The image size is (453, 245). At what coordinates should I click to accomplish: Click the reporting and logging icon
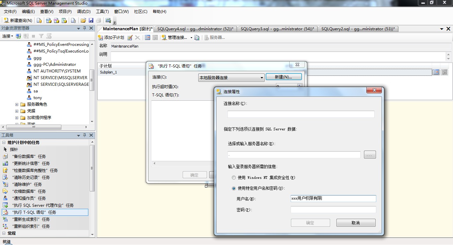[197, 38]
